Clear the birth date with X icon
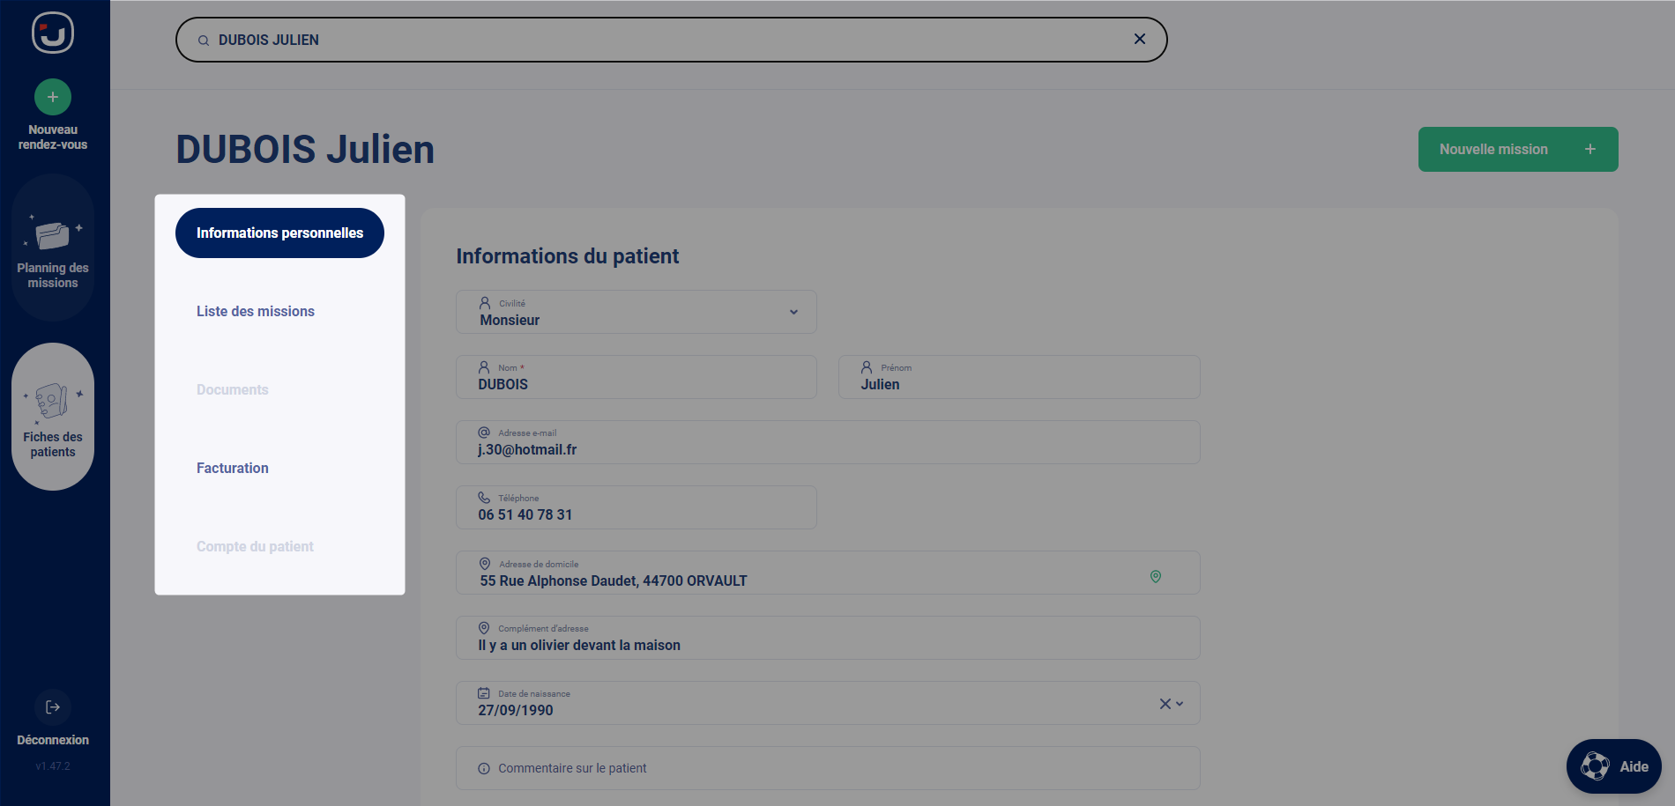This screenshot has width=1675, height=806. 1165,704
